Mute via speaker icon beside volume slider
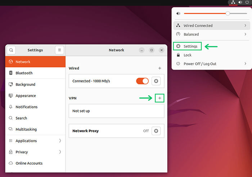Image resolution: width=252 pixels, height=177 pixels. tap(178, 13)
